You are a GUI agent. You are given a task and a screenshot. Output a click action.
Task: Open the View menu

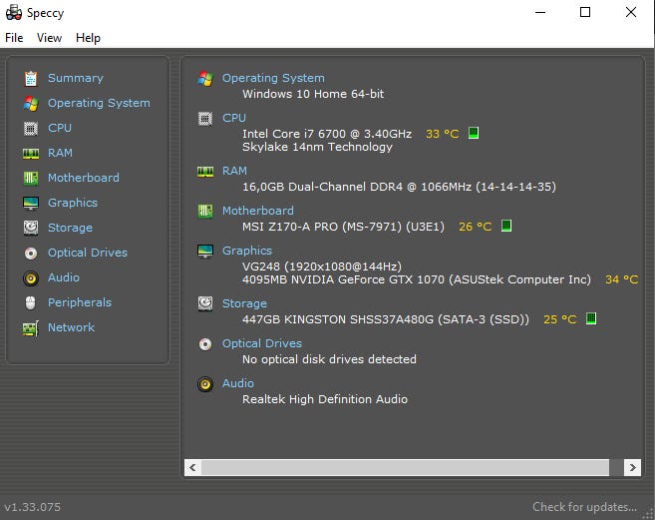(49, 38)
